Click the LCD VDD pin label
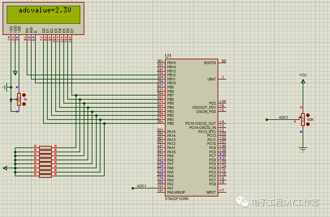This screenshot has height=217, width=330. 15,29
